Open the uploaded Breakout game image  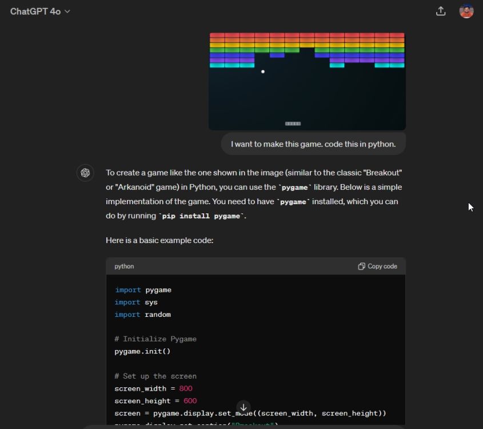tap(307, 81)
